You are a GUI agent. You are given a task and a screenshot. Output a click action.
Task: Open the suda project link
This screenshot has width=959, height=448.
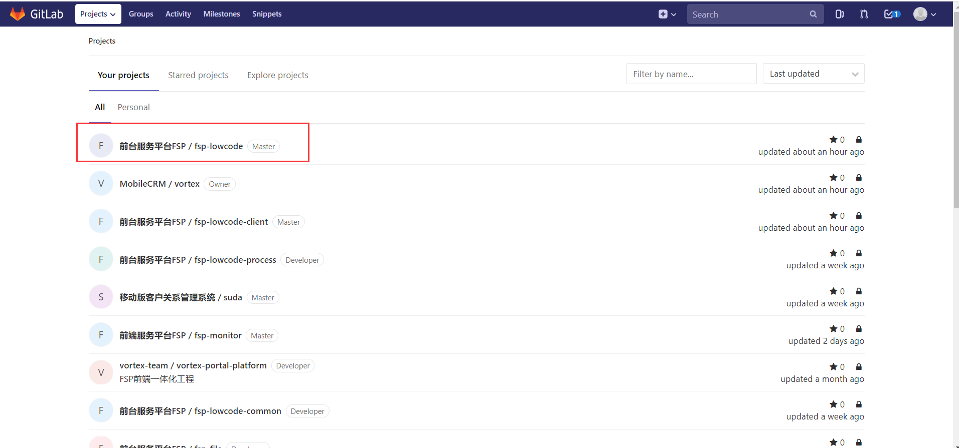(181, 297)
